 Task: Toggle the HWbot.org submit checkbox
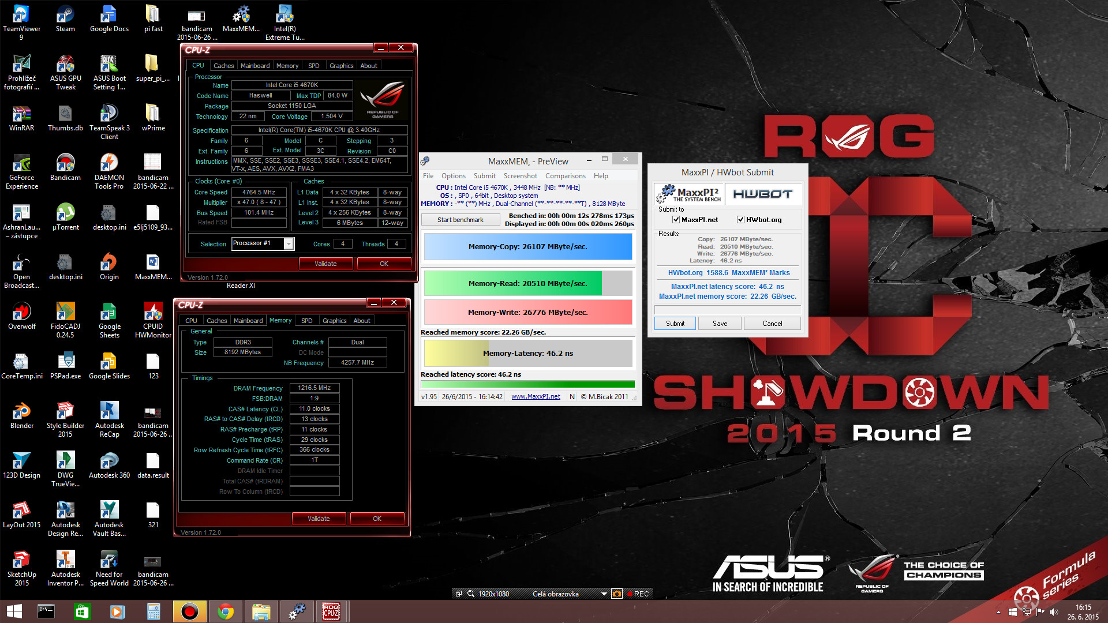(x=740, y=220)
